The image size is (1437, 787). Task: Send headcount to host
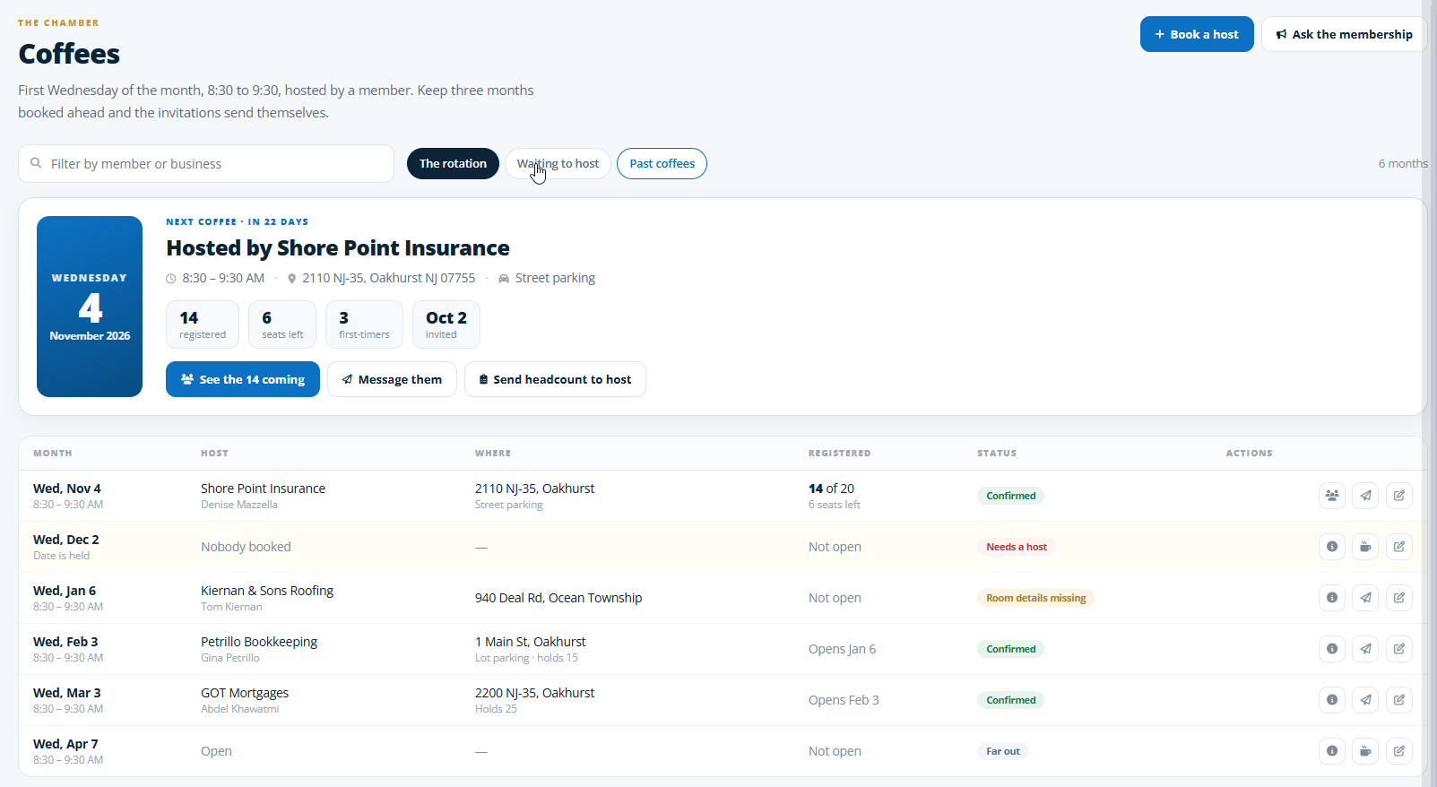point(555,379)
